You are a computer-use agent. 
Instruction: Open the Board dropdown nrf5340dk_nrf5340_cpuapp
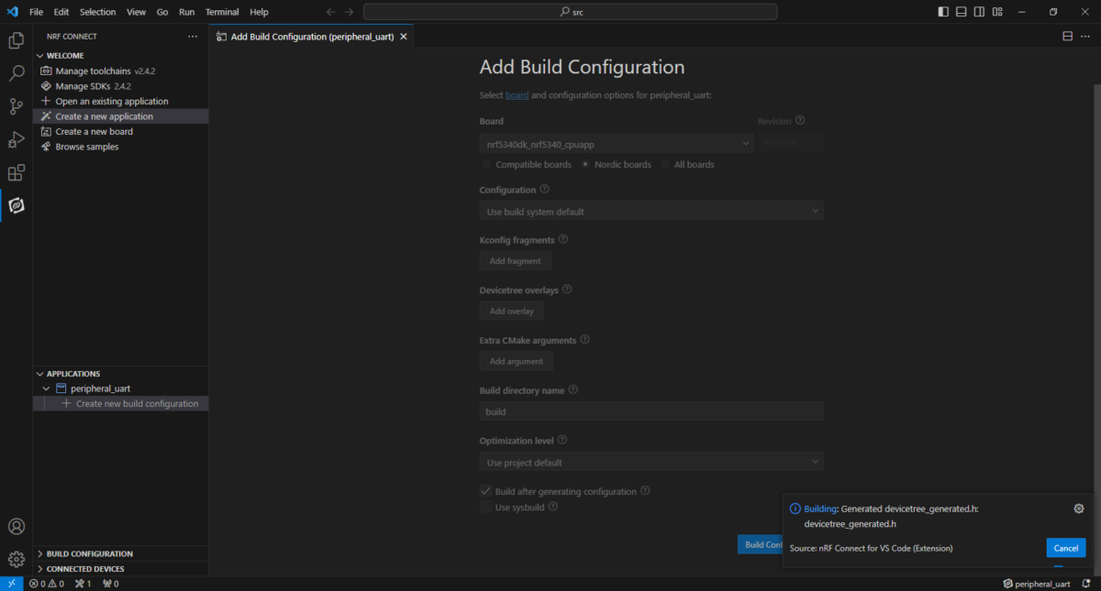617,143
